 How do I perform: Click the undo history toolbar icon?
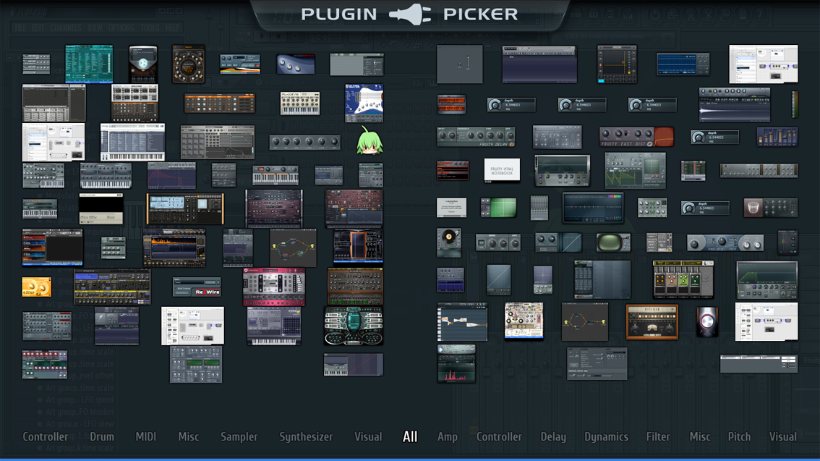(655, 14)
